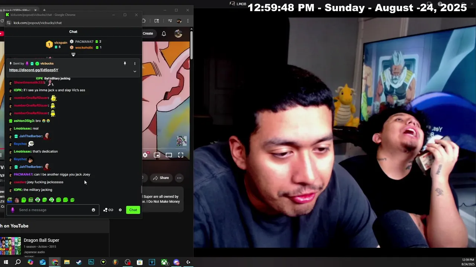Click the purple microphone icon in message box
The image size is (476, 267).
(13, 210)
